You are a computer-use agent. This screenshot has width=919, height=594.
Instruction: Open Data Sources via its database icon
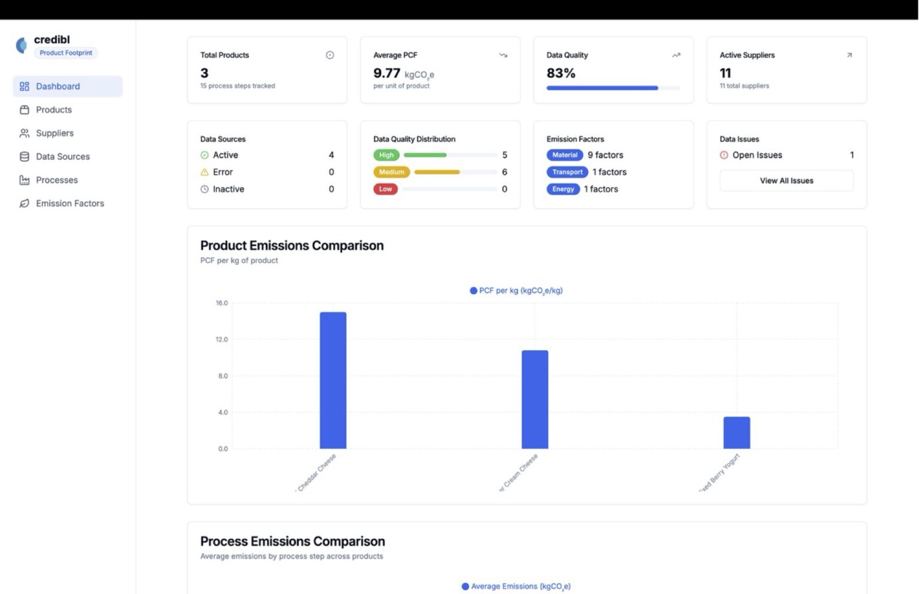pos(24,156)
